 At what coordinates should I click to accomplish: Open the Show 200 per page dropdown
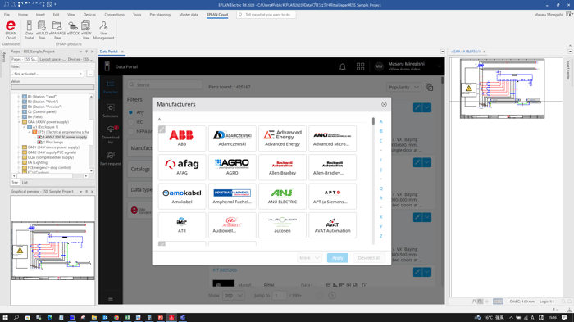pyautogui.click(x=233, y=295)
